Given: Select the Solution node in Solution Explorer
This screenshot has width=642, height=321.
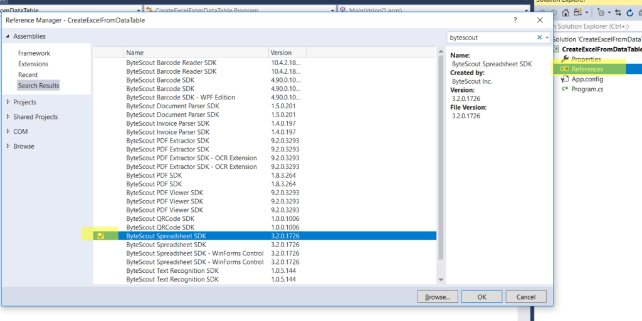Looking at the screenshot, I should pos(597,39).
